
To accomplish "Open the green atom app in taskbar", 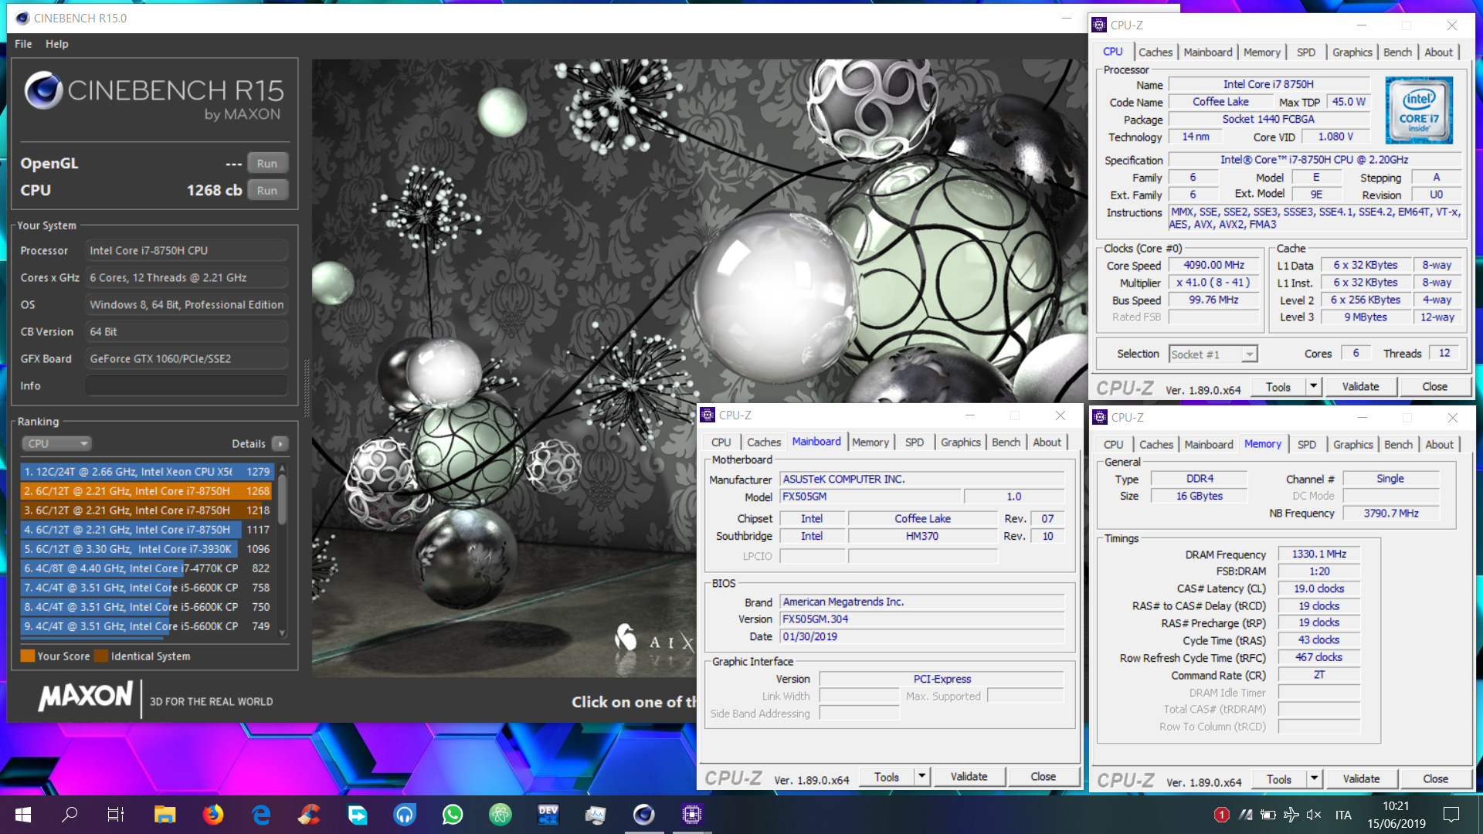I will pyautogui.click(x=501, y=814).
